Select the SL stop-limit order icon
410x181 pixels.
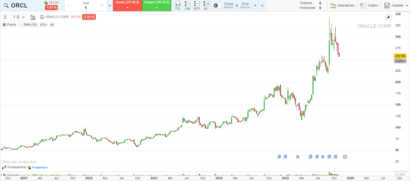[206, 5]
